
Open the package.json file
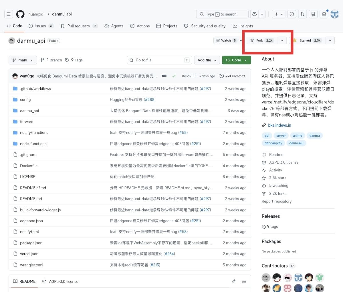pyautogui.click(x=31, y=243)
